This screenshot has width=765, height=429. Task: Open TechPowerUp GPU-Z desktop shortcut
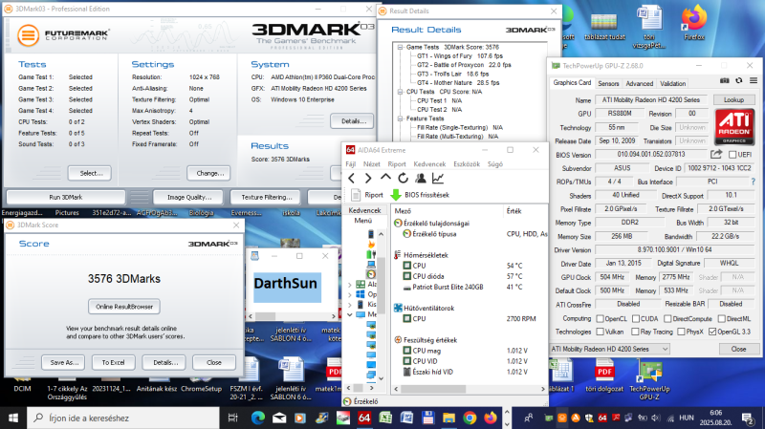tap(649, 380)
